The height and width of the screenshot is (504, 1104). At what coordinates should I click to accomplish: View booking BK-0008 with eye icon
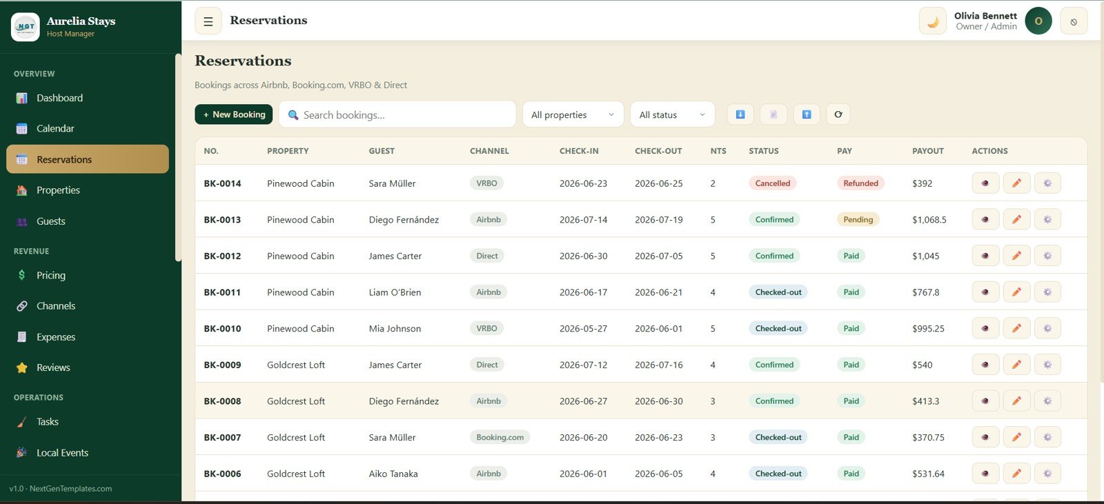[985, 401]
